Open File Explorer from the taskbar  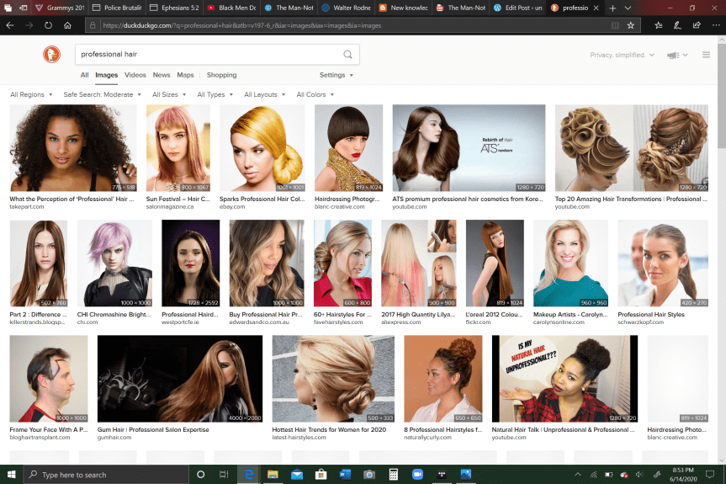273,475
